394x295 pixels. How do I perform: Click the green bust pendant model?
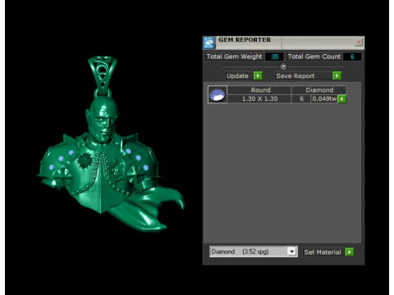111,145
